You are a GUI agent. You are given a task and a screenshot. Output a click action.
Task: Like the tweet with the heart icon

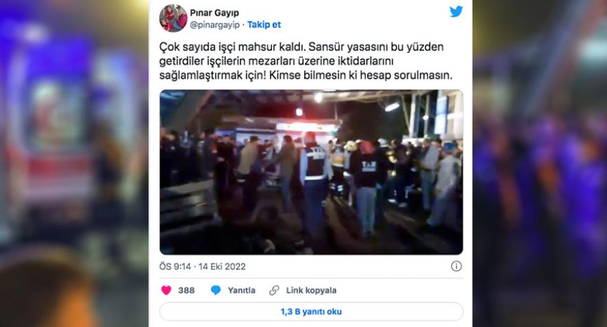pos(166,290)
